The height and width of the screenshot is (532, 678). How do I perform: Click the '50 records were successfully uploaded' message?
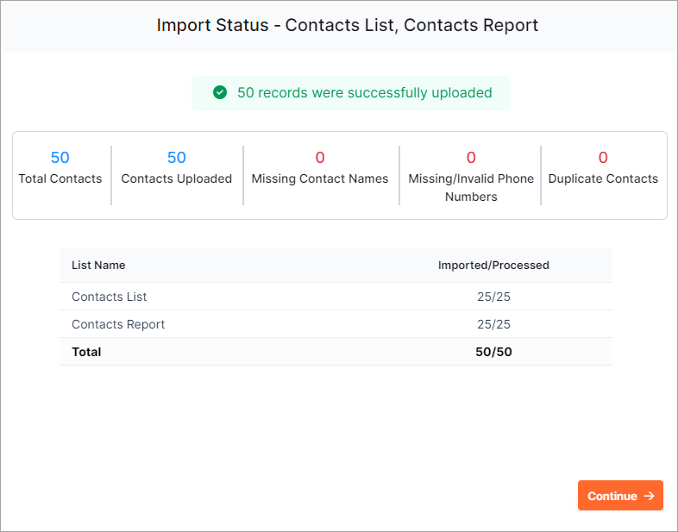click(365, 92)
